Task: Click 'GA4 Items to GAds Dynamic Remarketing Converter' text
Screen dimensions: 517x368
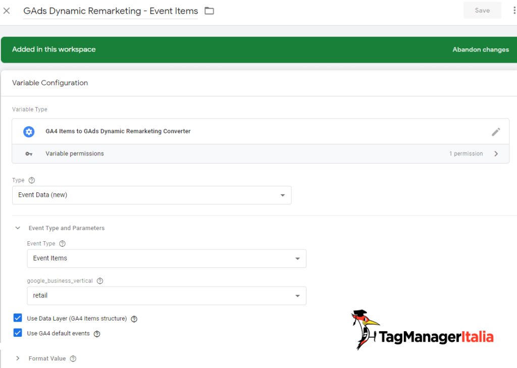Action: tap(118, 131)
